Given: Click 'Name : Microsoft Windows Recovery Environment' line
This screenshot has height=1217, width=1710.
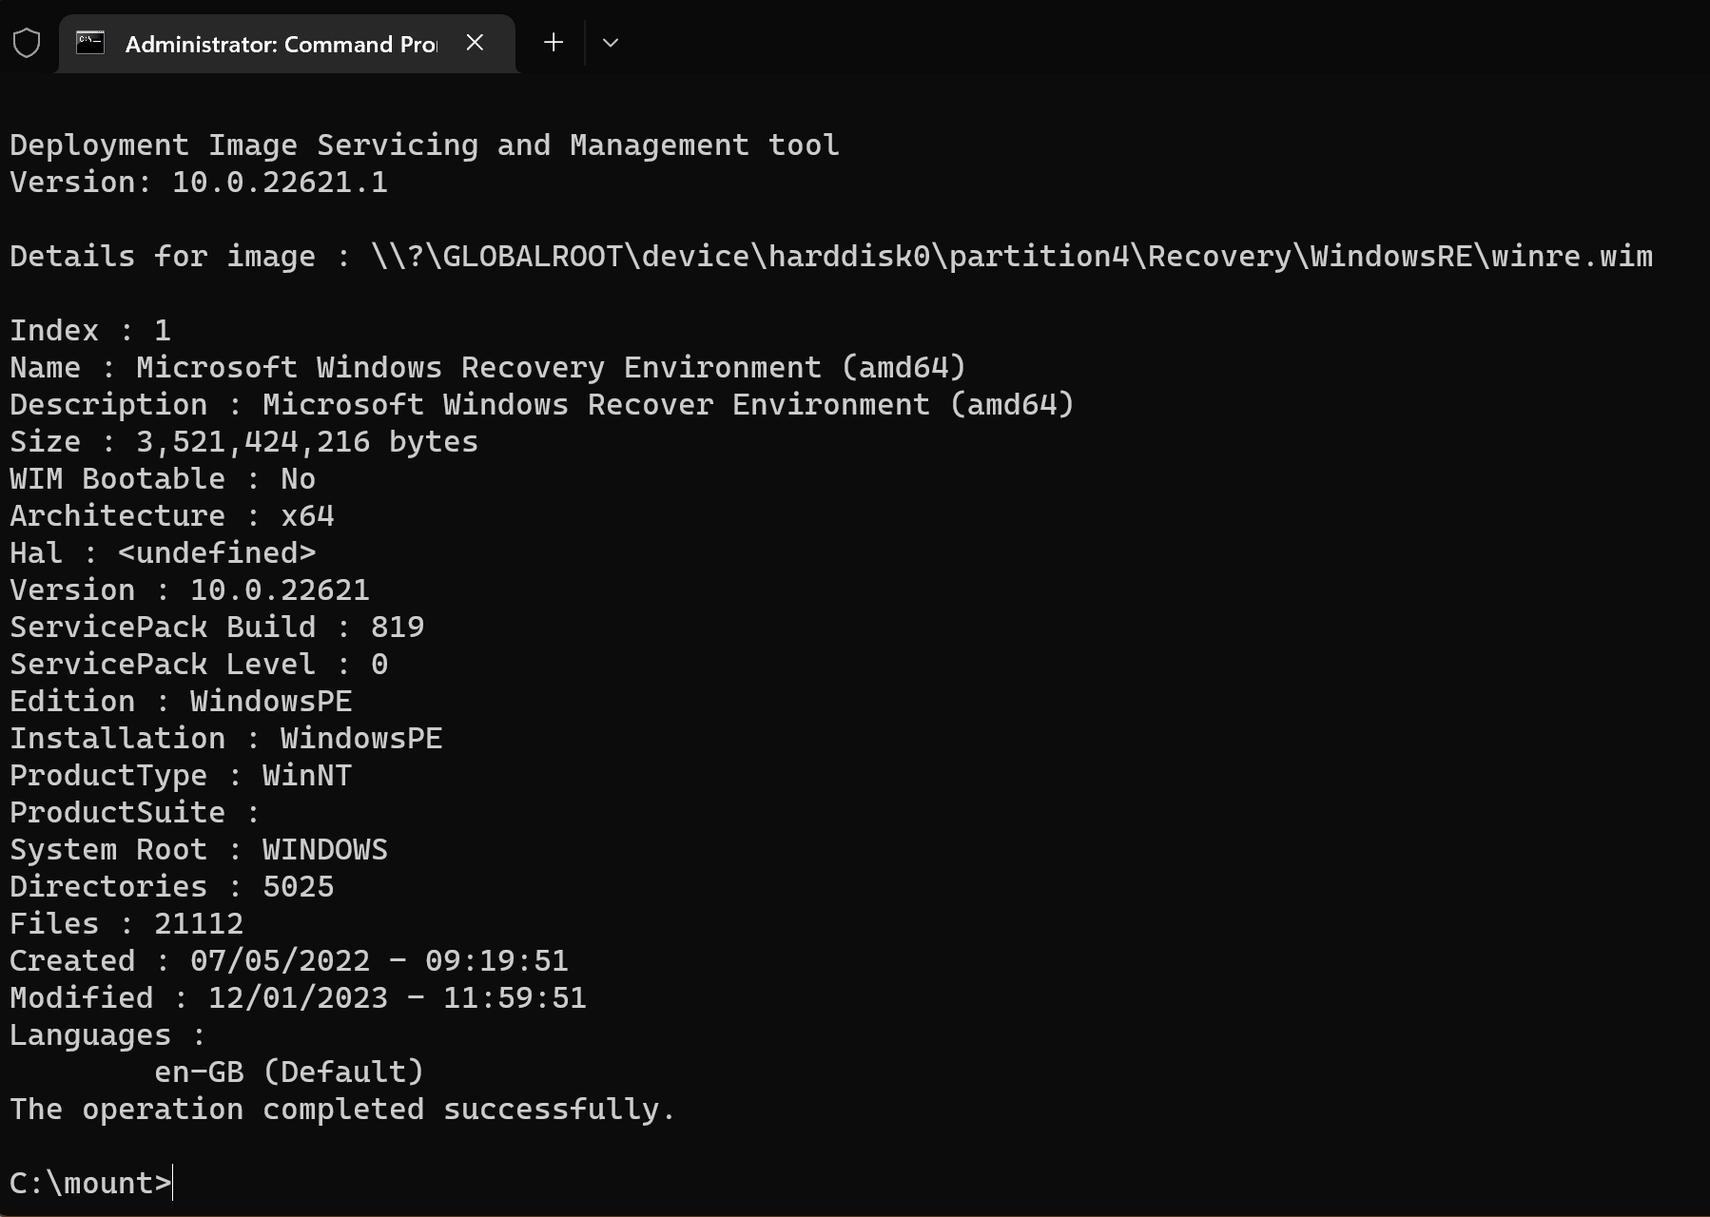Looking at the screenshot, I should (x=488, y=368).
